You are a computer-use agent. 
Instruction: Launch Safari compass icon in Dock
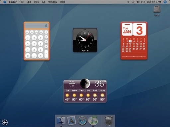pyautogui.click(x=82, y=121)
